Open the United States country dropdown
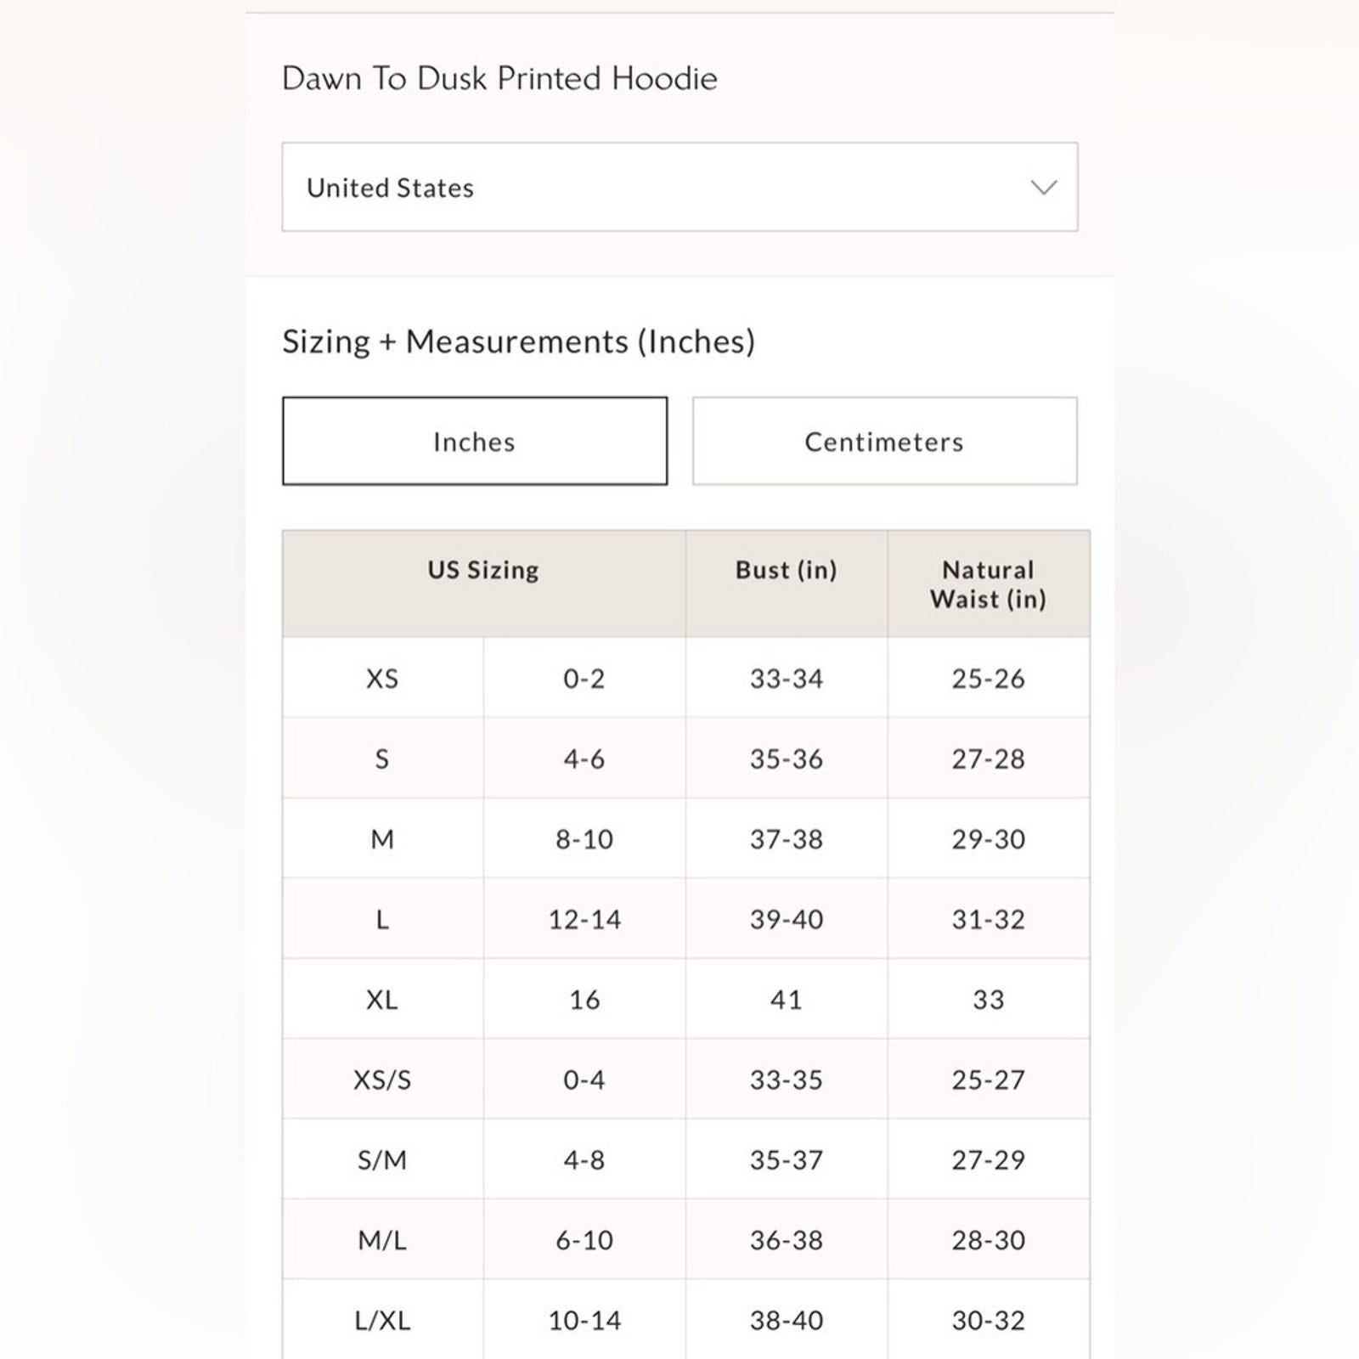Image resolution: width=1359 pixels, height=1359 pixels. 679,187
